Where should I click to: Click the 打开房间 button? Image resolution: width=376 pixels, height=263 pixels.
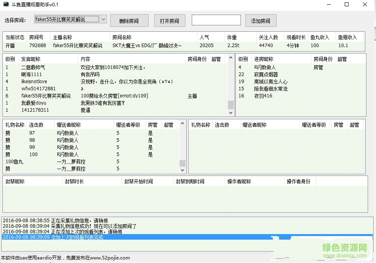(170, 21)
